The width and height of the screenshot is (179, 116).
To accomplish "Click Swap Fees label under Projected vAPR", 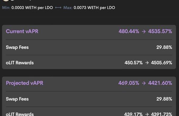I will click(x=17, y=99).
